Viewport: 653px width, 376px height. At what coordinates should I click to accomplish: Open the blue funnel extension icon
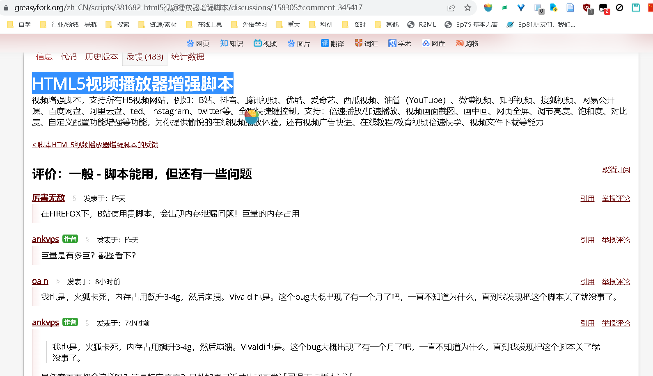(x=521, y=7)
